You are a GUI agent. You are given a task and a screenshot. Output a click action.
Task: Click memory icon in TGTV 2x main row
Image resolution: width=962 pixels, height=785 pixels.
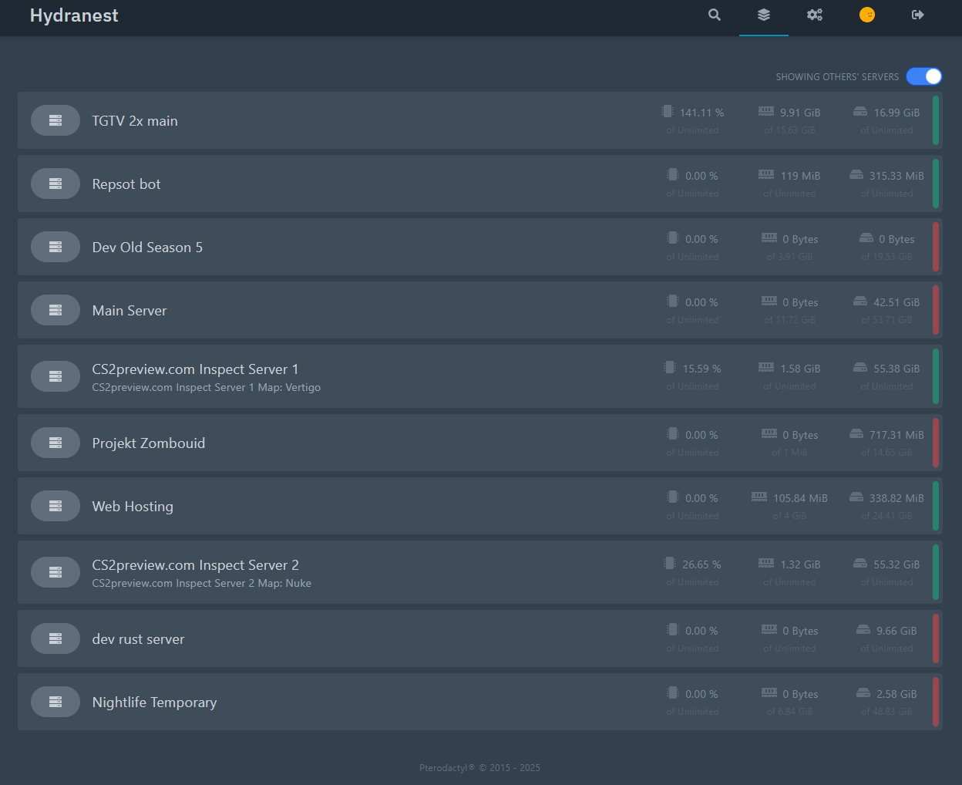(766, 111)
